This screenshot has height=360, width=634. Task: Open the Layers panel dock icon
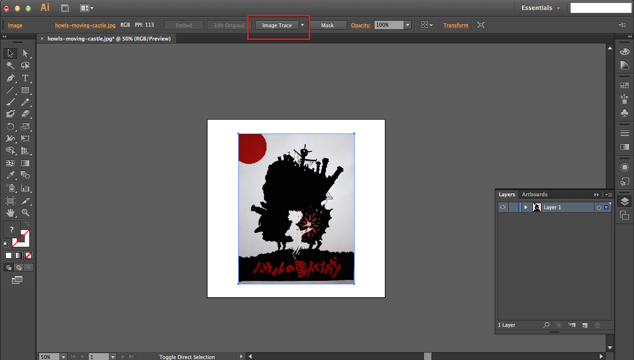pyautogui.click(x=625, y=201)
